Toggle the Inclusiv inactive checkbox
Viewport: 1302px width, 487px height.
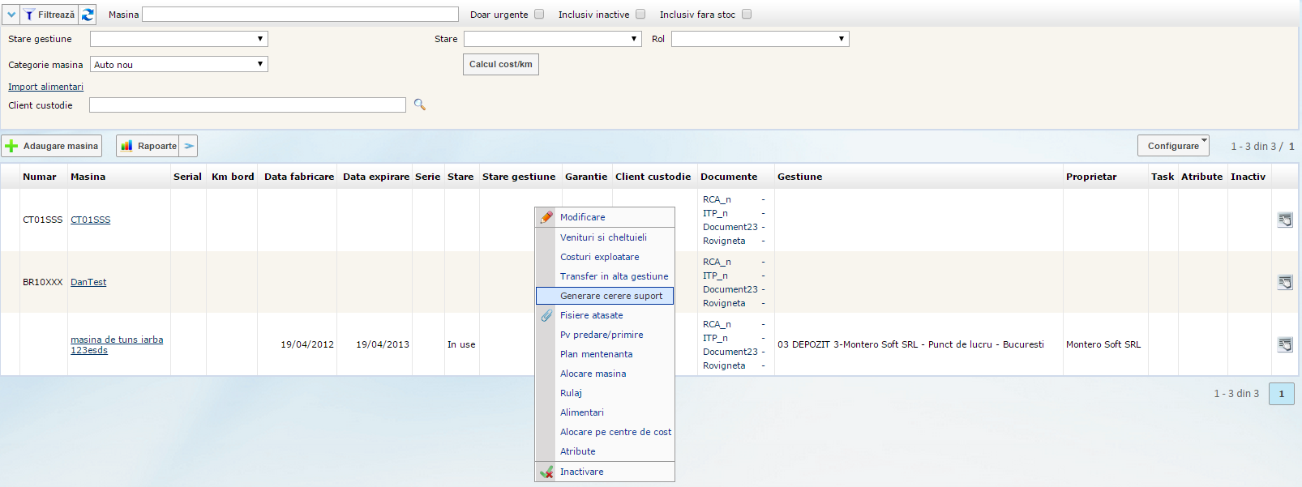pos(640,14)
